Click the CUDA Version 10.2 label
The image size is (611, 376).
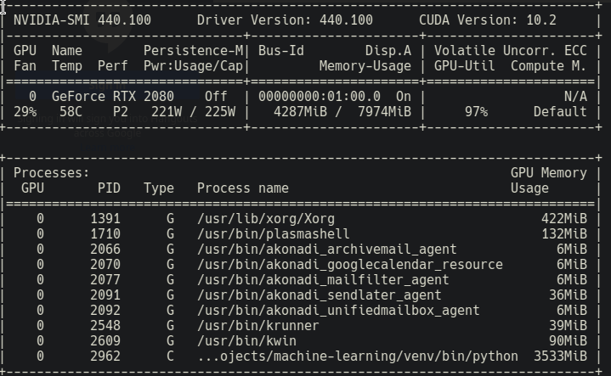tap(488, 20)
